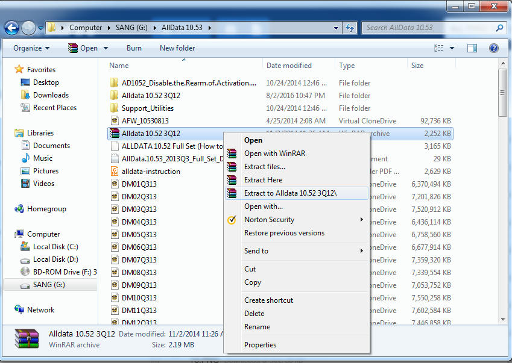Open the More view options arrow
Viewport: 512px width, 363px height.
pyautogui.click(x=452, y=48)
